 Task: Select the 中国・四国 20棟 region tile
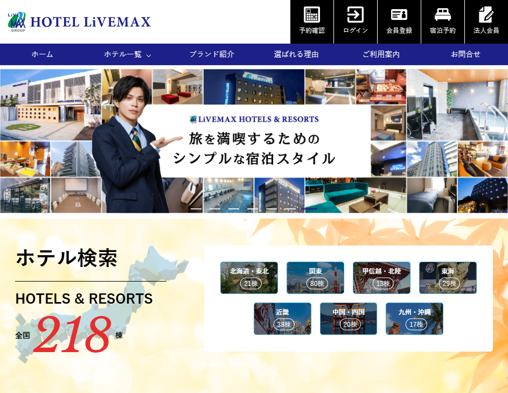coord(349,319)
